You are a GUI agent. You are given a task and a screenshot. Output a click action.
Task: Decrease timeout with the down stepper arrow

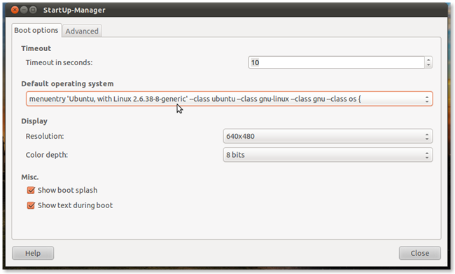(x=428, y=65)
